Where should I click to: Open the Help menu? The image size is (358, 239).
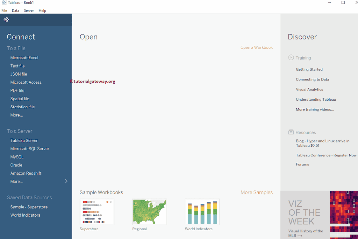42,10
